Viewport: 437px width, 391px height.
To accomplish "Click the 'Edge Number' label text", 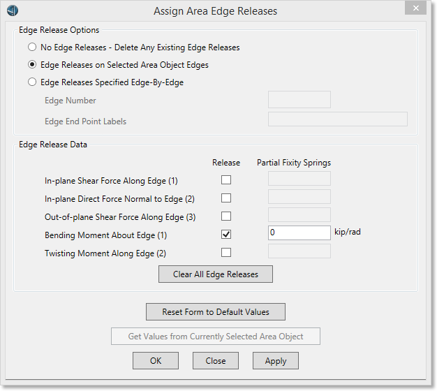I will (71, 101).
